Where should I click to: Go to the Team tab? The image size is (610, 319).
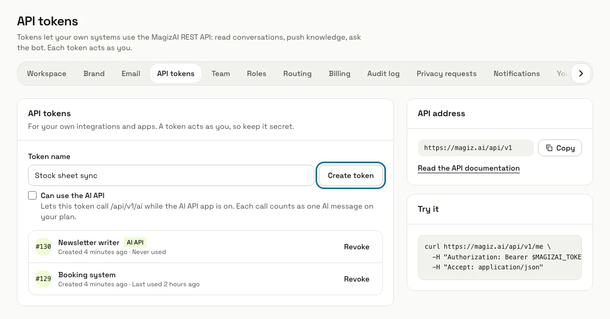pyautogui.click(x=221, y=74)
